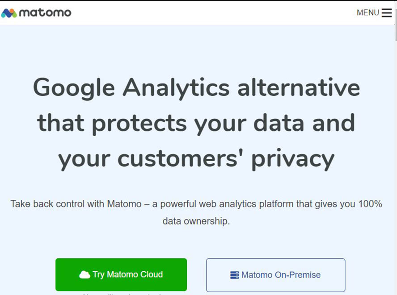Click the "data ownership." text
The width and height of the screenshot is (397, 295).
[x=196, y=221]
